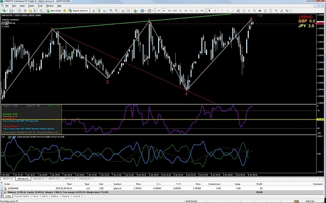Screen dimensions: 326x203
Task: Click the New Order button
Action: [x=54, y=10]
